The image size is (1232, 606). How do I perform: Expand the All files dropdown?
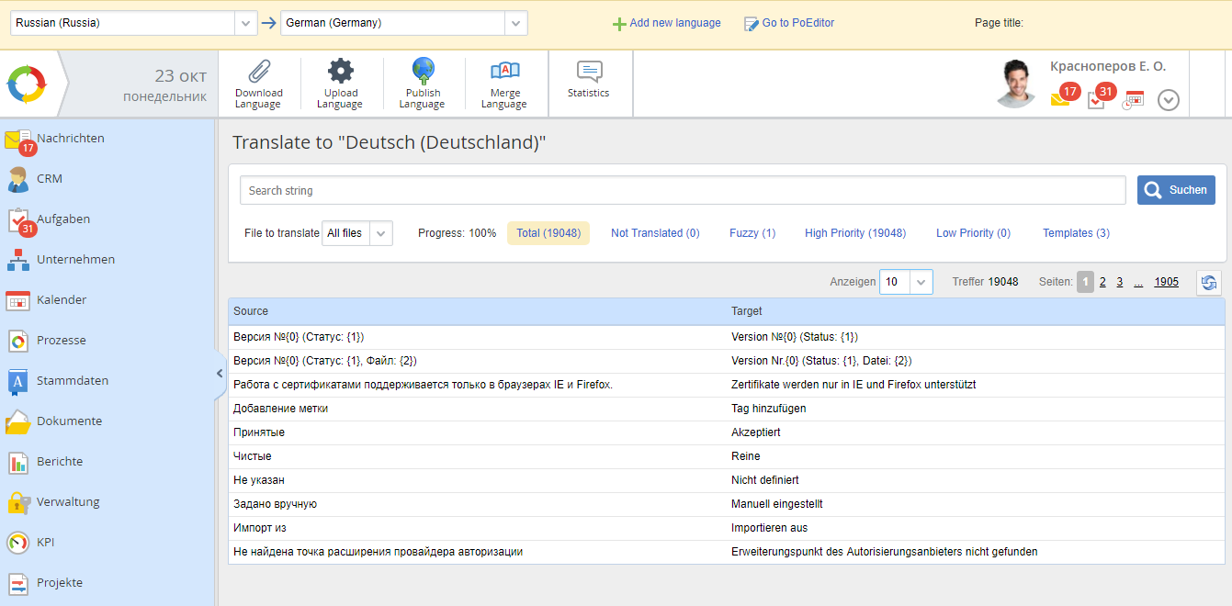click(357, 233)
